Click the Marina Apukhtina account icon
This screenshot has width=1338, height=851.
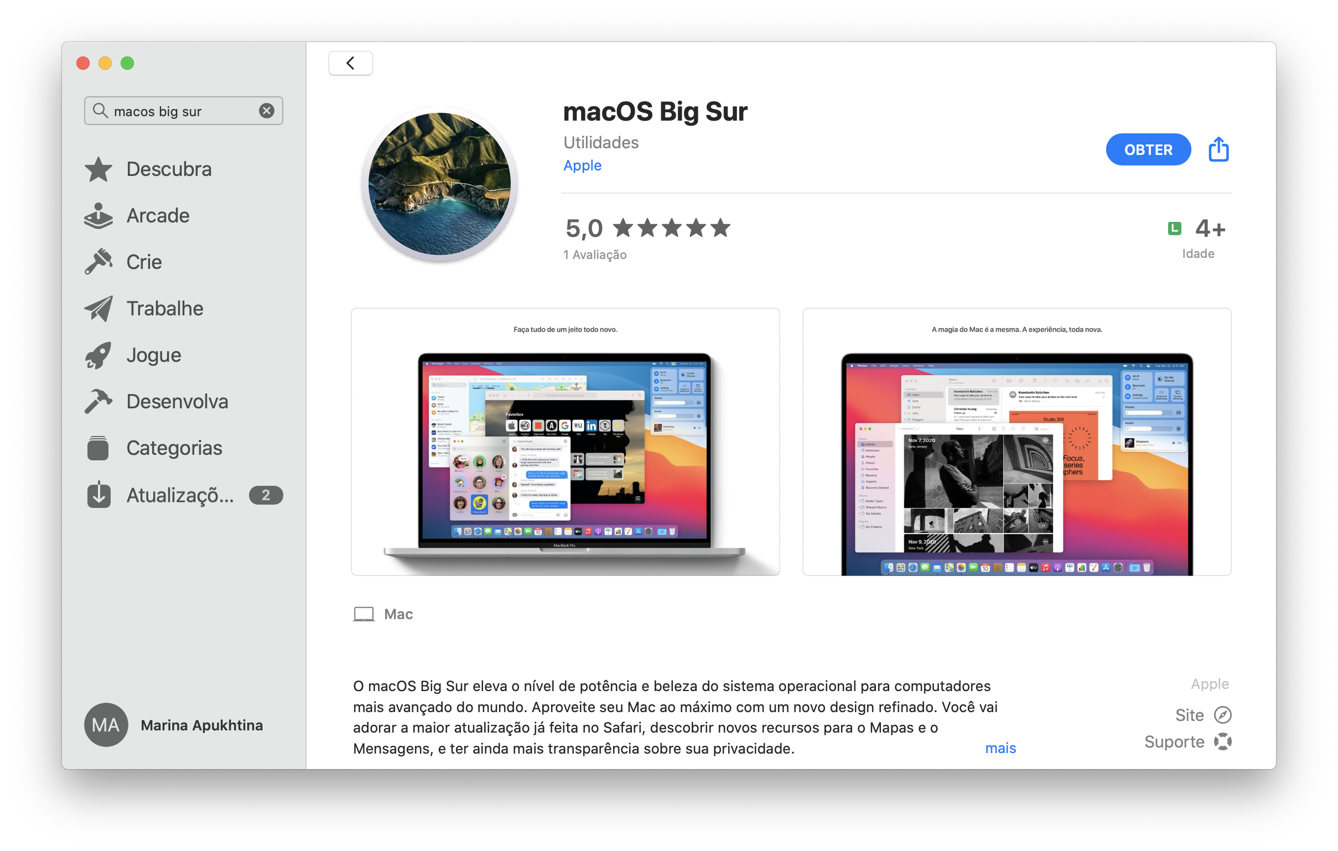click(106, 725)
